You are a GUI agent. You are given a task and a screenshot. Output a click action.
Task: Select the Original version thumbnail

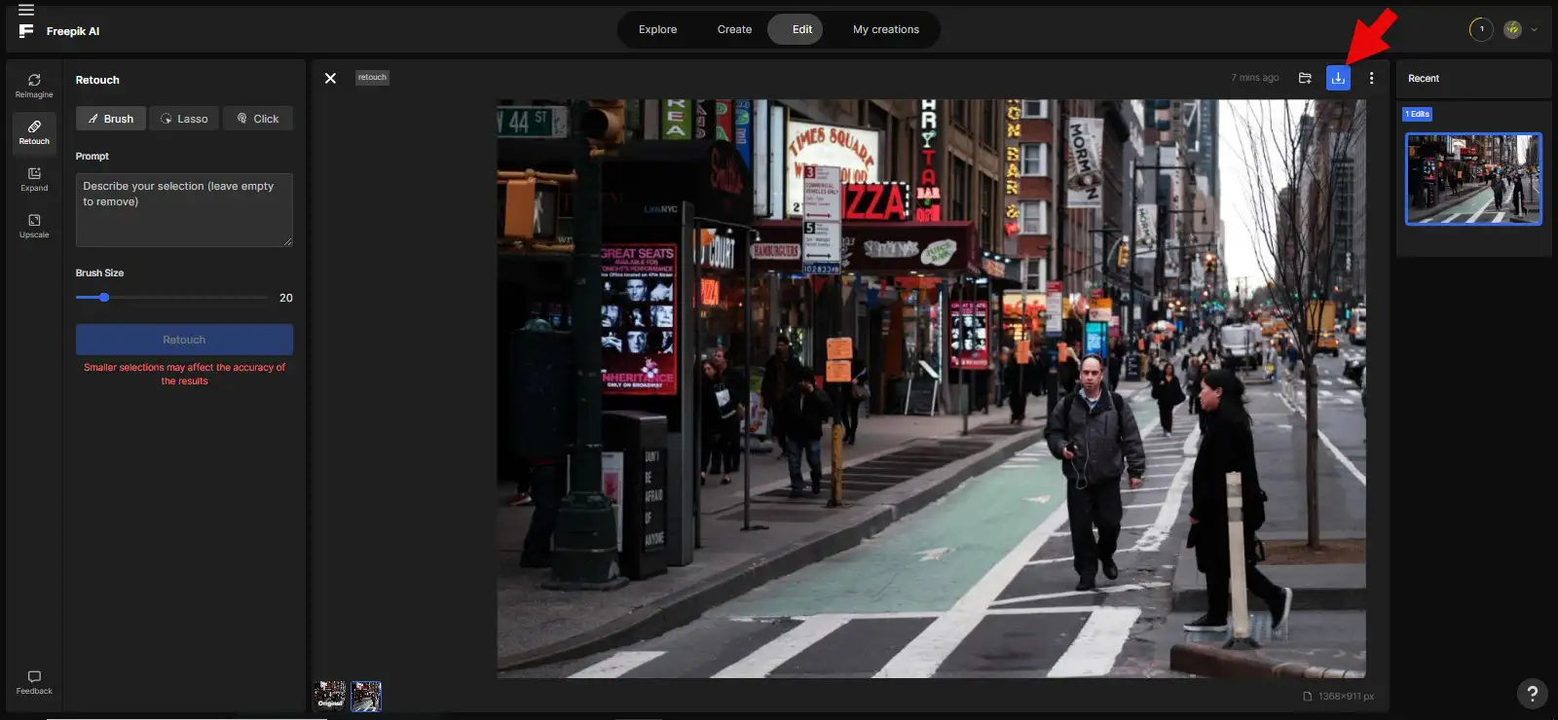330,696
